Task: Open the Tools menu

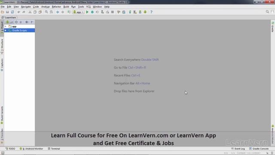Action: coord(81,7)
